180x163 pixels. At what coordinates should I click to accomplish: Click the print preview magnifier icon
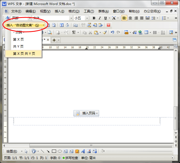(50, 33)
